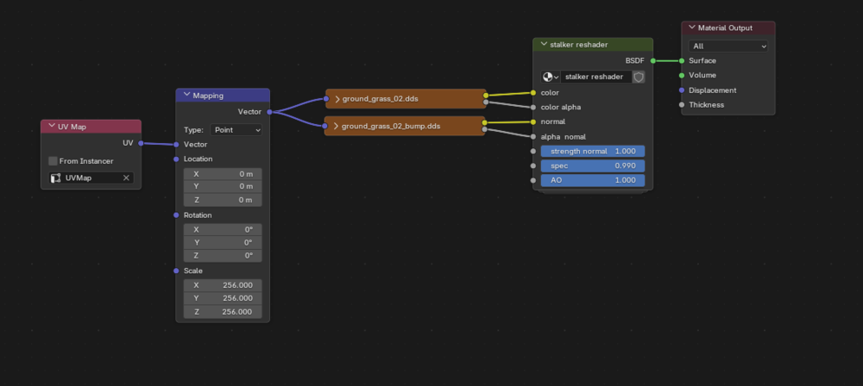Click input socket of ground_grass_02_bump.dds node
Viewport: 863px width, 386px height.
coord(325,126)
